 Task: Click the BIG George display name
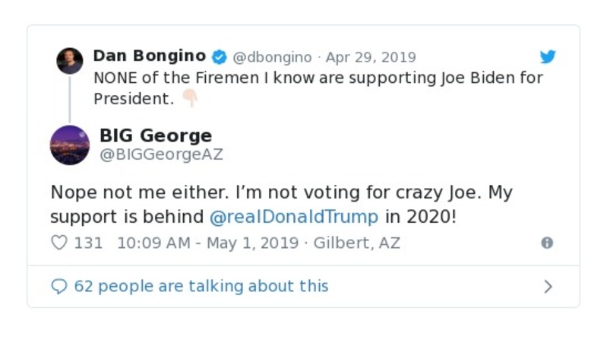[156, 136]
